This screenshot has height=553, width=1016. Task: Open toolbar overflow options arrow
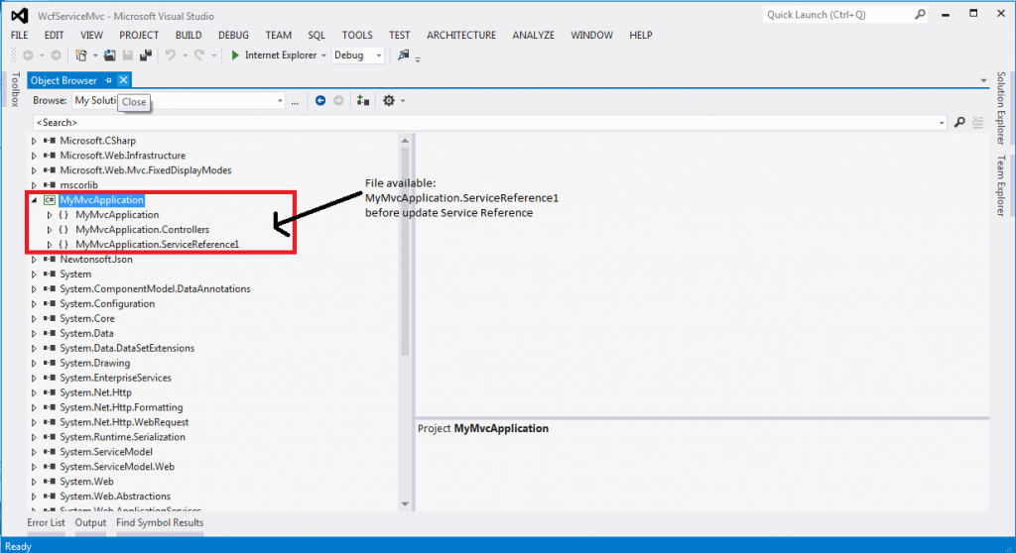tap(418, 59)
